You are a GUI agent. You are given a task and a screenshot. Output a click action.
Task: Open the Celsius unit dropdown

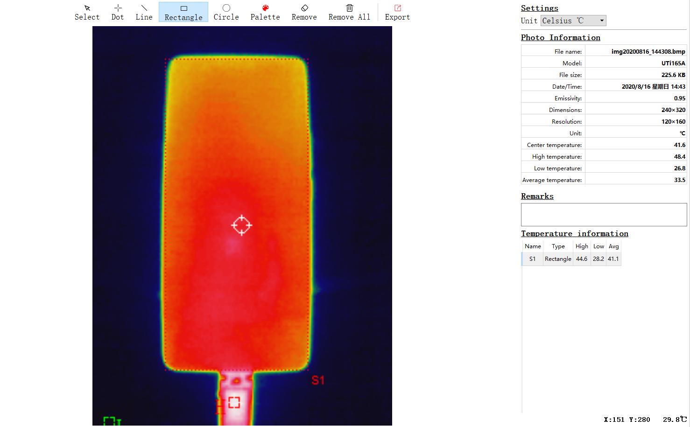pyautogui.click(x=573, y=21)
